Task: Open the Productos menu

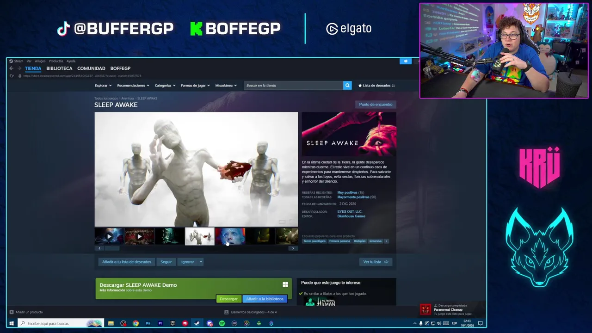Action: (56, 61)
